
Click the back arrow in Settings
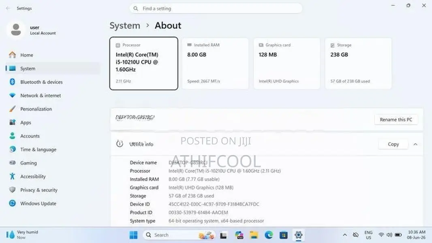coord(8,8)
